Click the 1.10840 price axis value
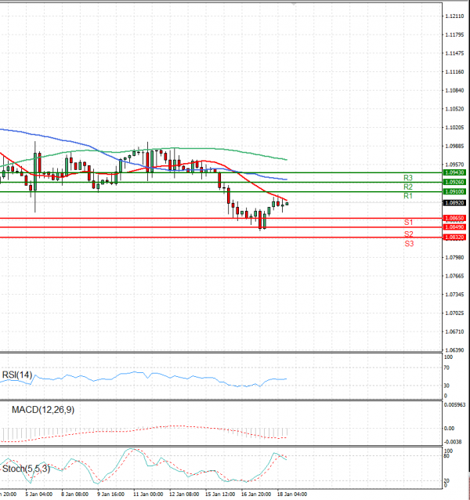 coord(454,90)
